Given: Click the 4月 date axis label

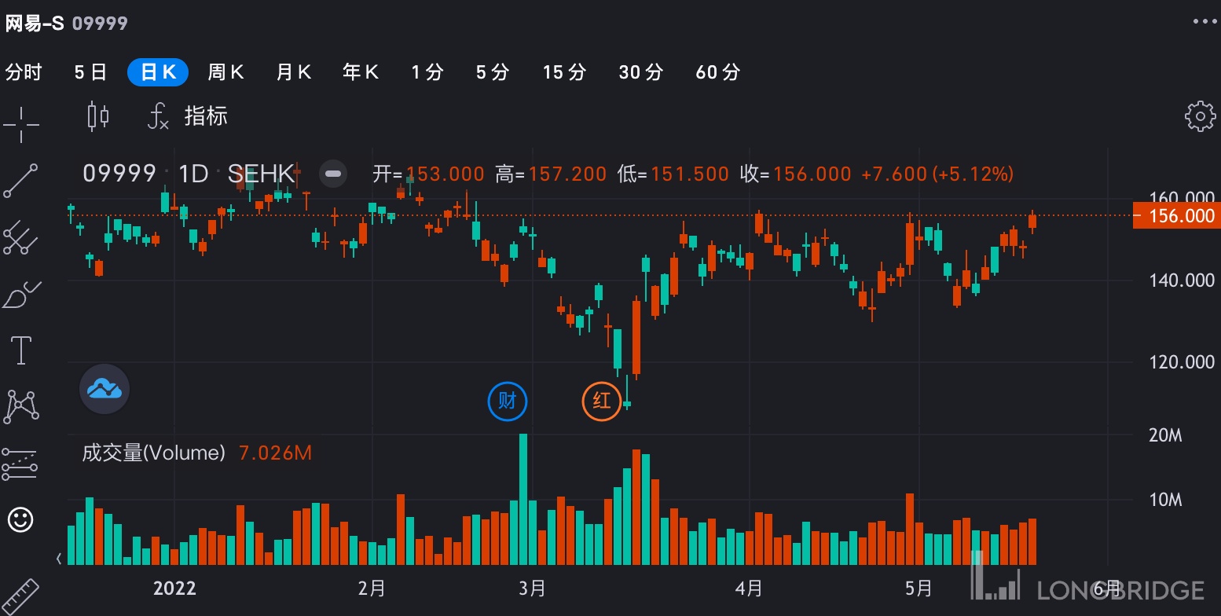Looking at the screenshot, I should pos(750,588).
